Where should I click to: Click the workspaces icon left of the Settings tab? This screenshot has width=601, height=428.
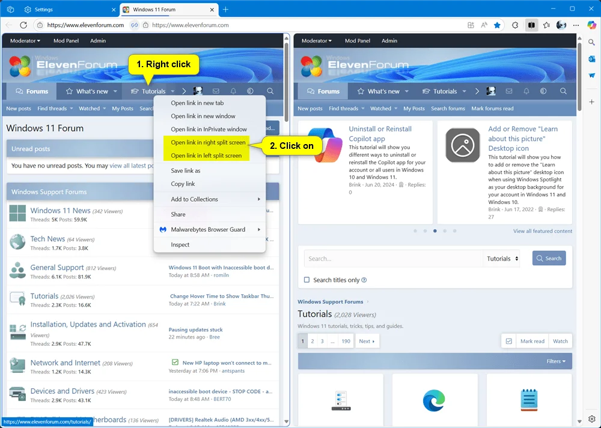pyautogui.click(x=10, y=10)
